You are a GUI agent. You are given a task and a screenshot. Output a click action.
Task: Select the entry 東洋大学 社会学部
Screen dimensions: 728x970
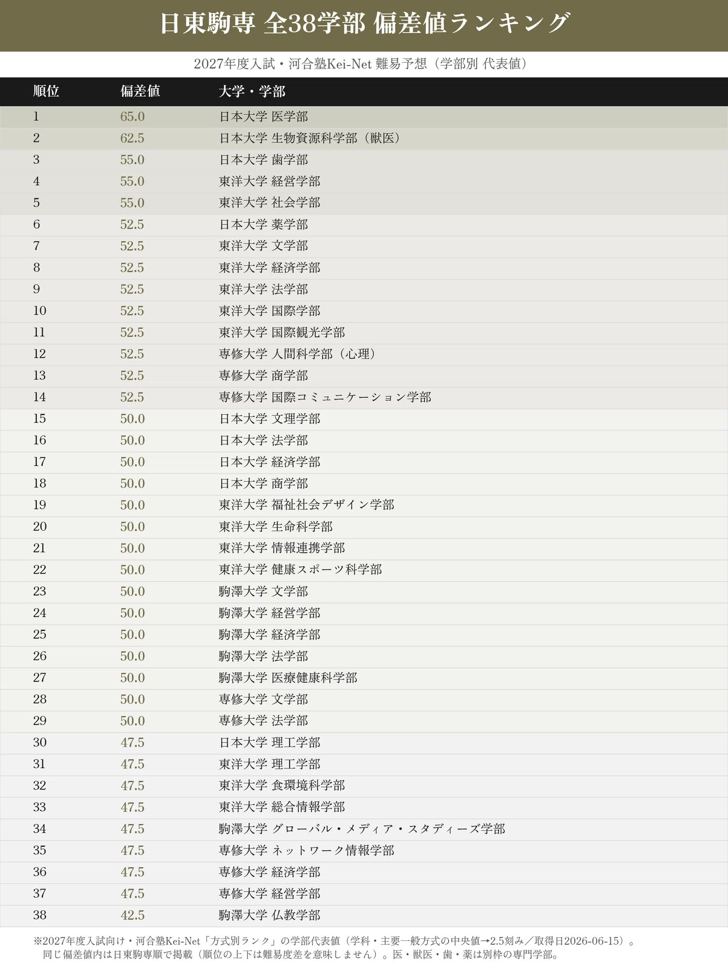tap(270, 203)
